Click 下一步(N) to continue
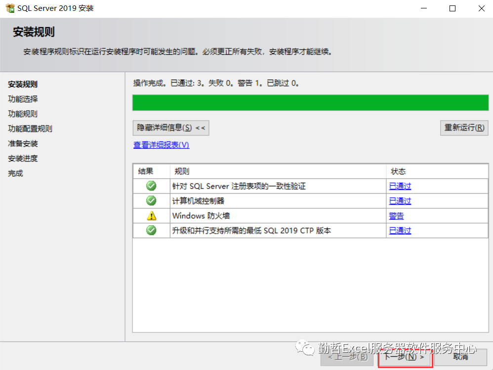493x370 pixels. click(x=405, y=357)
